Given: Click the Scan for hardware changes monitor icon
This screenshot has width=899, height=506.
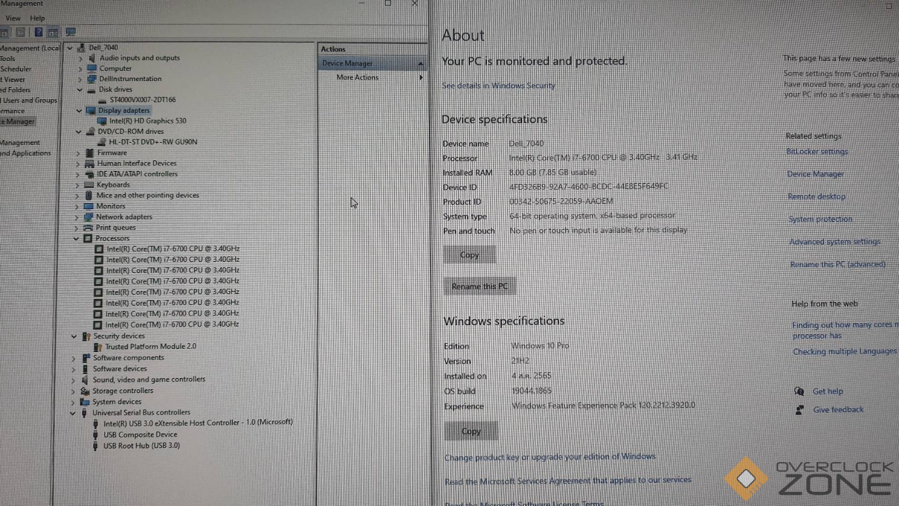Looking at the screenshot, I should (x=71, y=32).
